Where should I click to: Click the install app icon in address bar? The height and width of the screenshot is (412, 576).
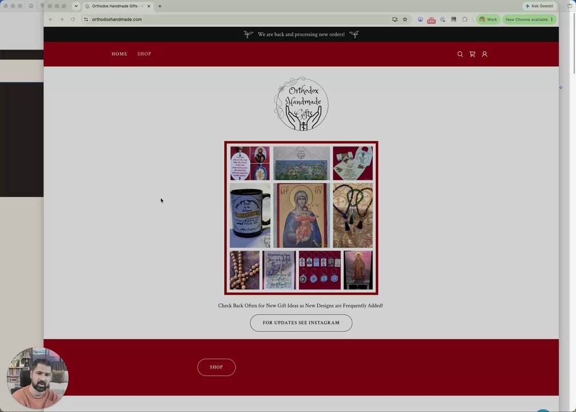coord(395,19)
